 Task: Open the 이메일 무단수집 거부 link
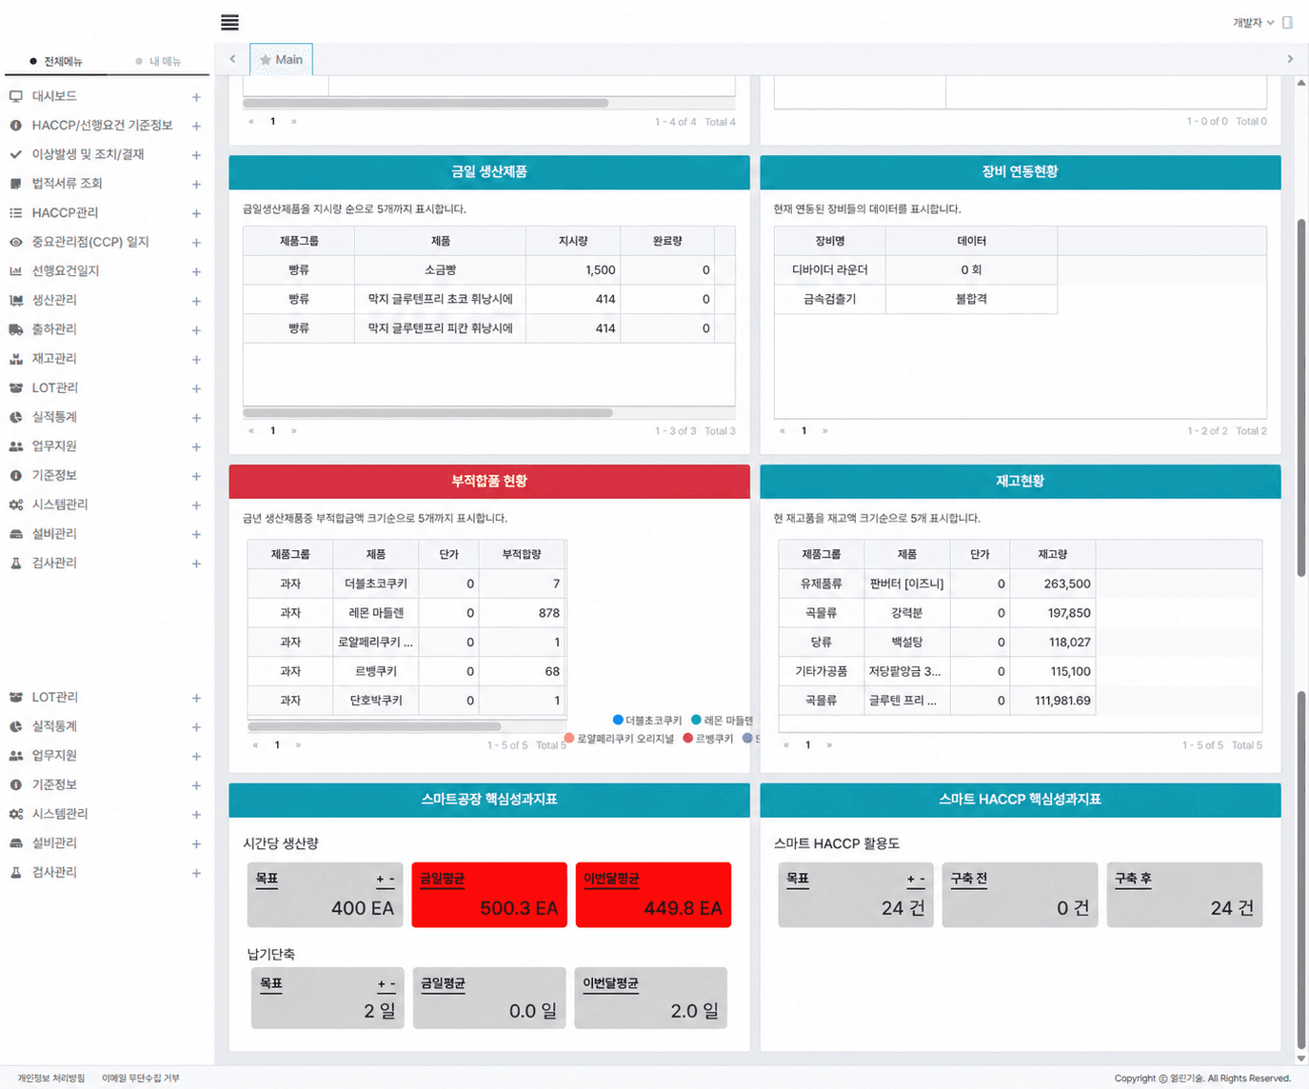(141, 1078)
